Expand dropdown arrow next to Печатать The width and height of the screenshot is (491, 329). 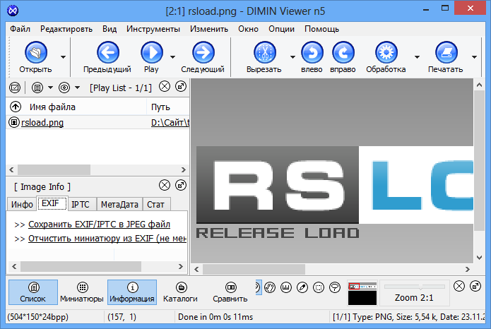(x=474, y=57)
